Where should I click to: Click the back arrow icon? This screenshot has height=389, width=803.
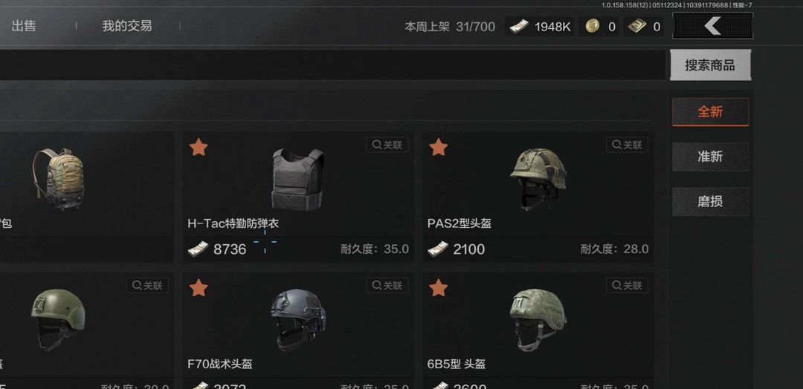tap(712, 25)
